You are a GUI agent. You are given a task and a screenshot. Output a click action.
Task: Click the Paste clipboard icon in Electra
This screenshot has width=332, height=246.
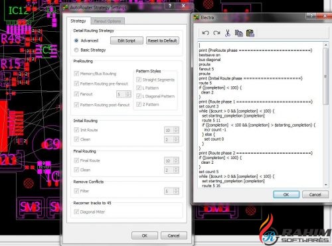point(250,33)
